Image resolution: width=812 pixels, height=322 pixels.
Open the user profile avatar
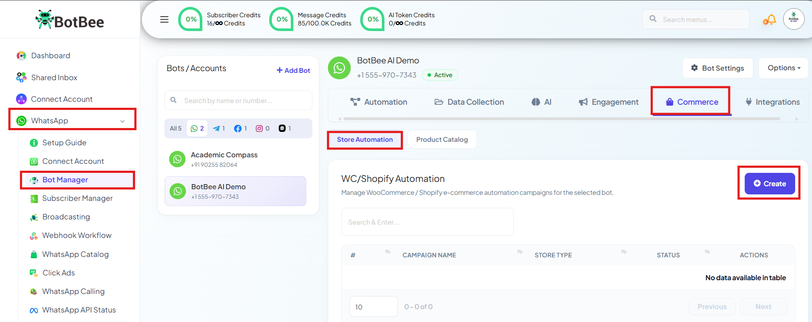(x=794, y=19)
